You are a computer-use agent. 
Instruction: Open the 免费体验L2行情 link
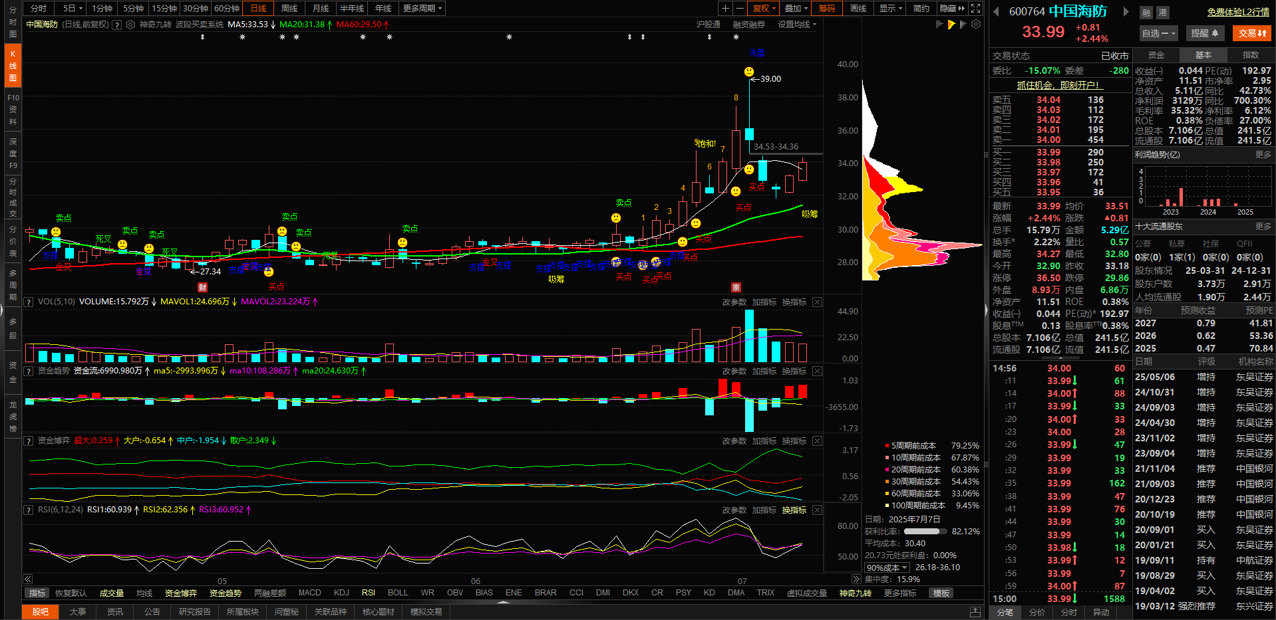click(1238, 12)
